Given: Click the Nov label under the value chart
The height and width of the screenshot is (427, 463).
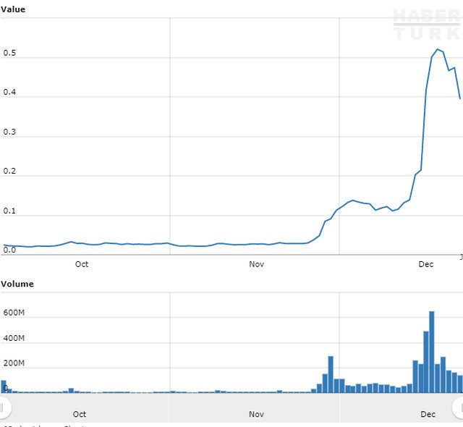Looking at the screenshot, I should 256,264.
